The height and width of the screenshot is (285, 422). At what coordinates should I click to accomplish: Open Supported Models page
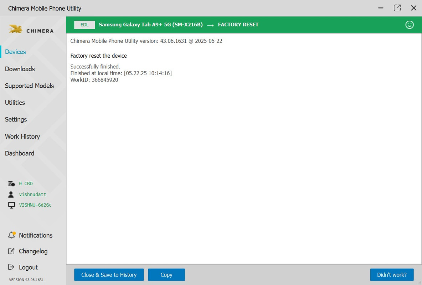pos(29,86)
